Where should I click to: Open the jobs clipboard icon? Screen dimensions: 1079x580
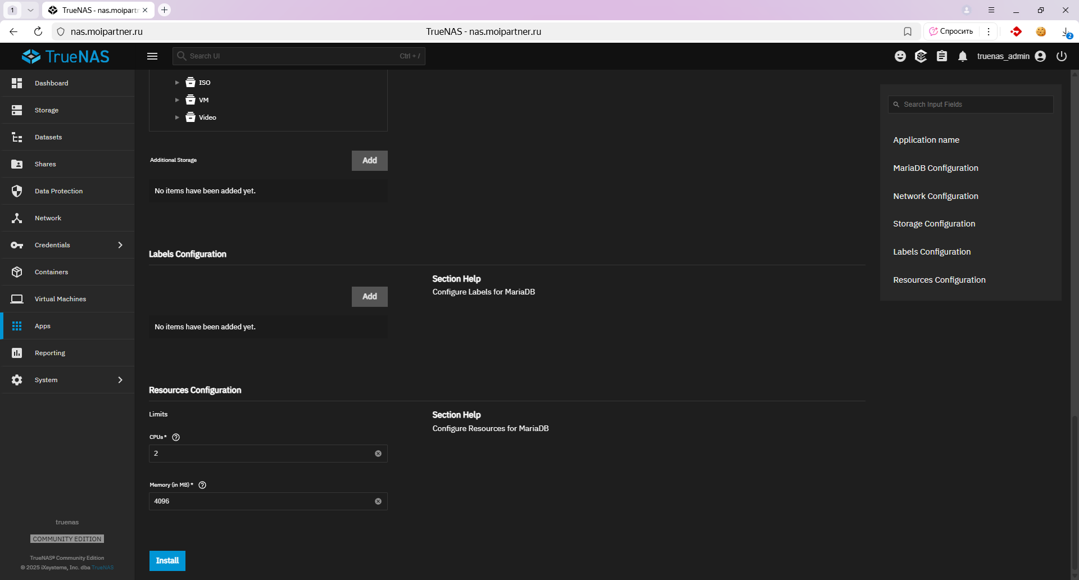(x=942, y=56)
